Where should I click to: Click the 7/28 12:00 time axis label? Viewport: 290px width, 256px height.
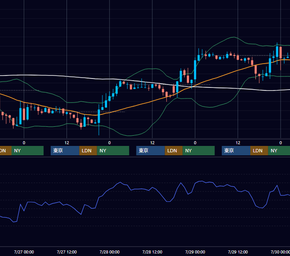[152, 252]
